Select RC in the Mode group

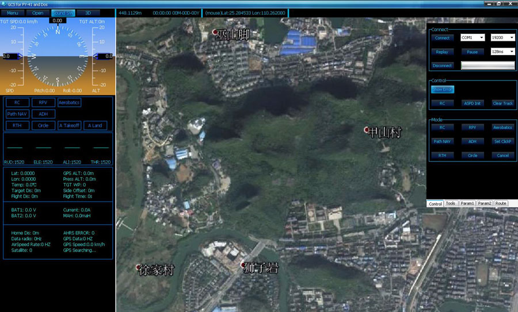point(442,128)
